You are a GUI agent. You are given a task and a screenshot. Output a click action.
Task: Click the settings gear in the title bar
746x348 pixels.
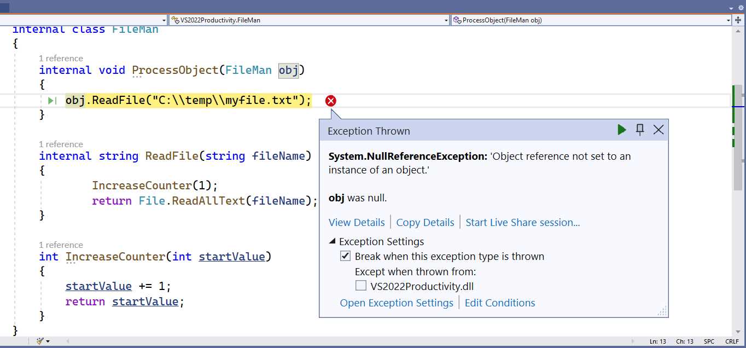click(x=741, y=7)
